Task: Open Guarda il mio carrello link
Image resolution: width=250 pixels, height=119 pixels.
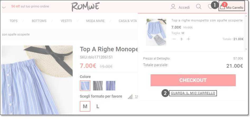Action: (193, 93)
